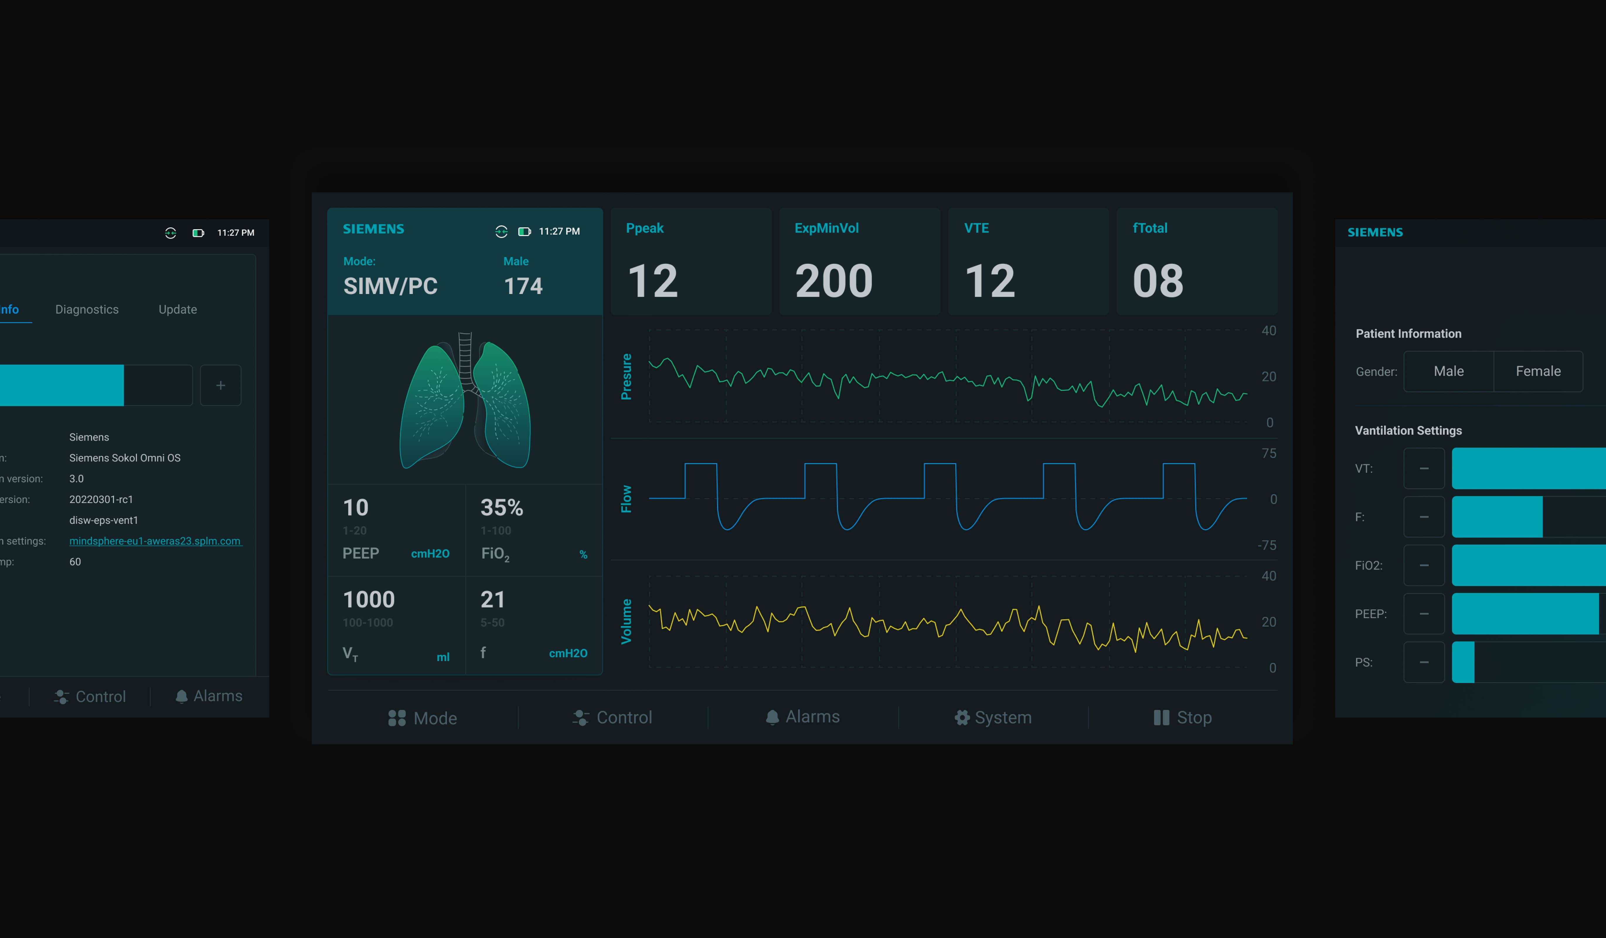Viewport: 1606px width, 938px height.
Task: Click the PEEP slider bar
Action: pyautogui.click(x=1528, y=614)
